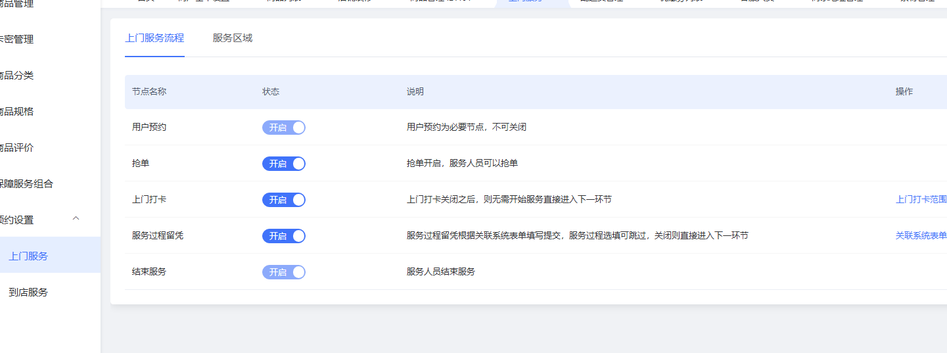The height and width of the screenshot is (353, 947).
Task: Select 上门服务 in the sidebar
Action: (x=28, y=256)
